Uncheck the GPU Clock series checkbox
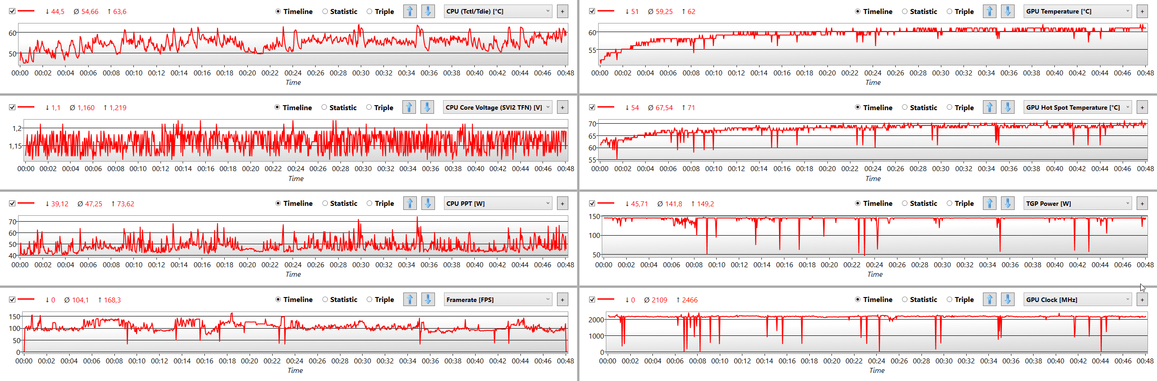 592,299
